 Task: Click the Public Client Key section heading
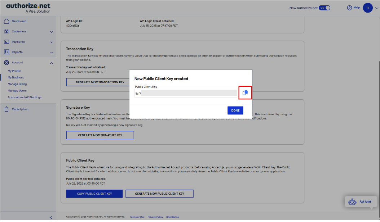[80, 160]
